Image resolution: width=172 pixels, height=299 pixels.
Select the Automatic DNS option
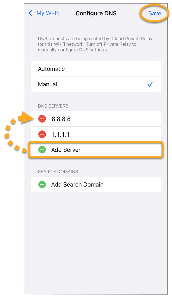coord(51,69)
